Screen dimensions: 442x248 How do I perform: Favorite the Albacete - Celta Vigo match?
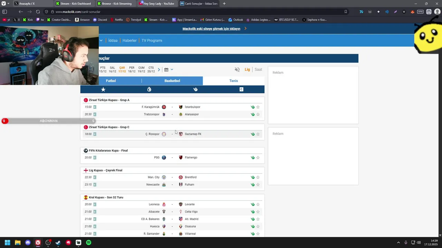point(258,212)
